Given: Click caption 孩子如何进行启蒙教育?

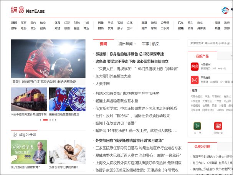Looking at the screenshot, I should 25,167.
